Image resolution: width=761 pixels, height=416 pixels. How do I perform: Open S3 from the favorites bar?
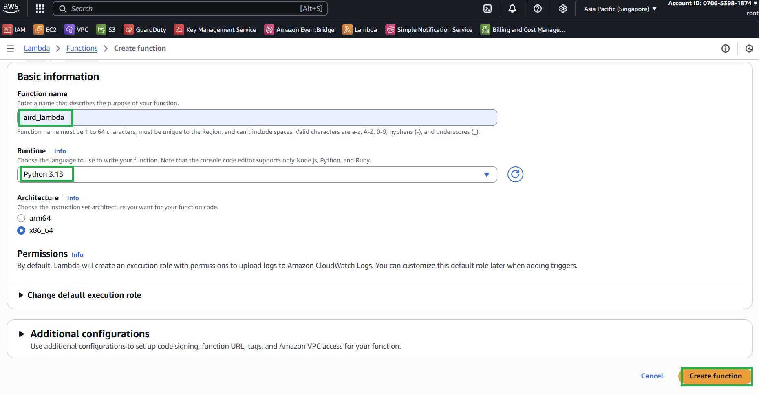point(106,30)
